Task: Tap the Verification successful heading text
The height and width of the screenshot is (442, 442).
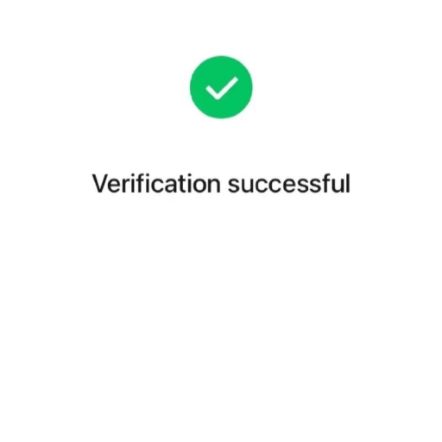Action: click(x=221, y=184)
